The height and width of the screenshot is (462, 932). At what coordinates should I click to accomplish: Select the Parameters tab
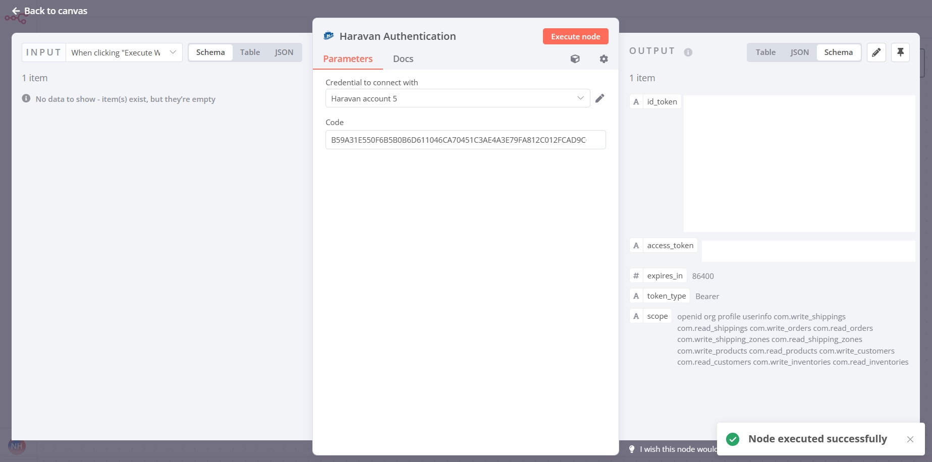[x=348, y=59]
